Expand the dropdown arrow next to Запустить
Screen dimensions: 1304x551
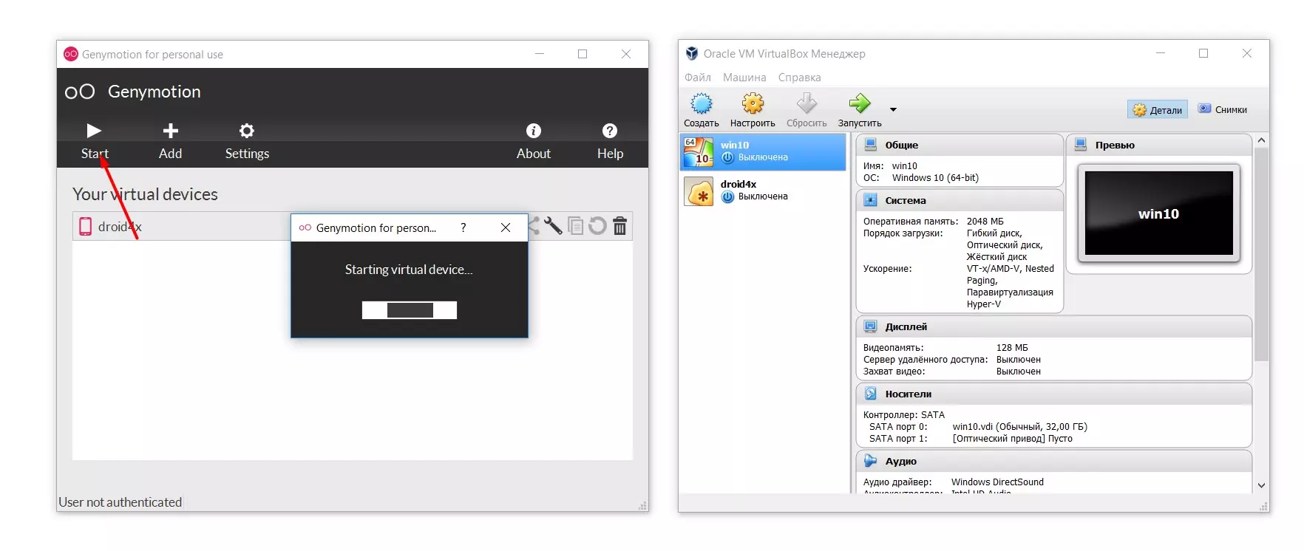[893, 110]
